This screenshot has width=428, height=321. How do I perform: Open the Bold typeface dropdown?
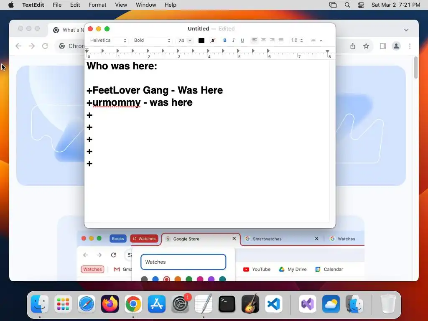click(152, 41)
